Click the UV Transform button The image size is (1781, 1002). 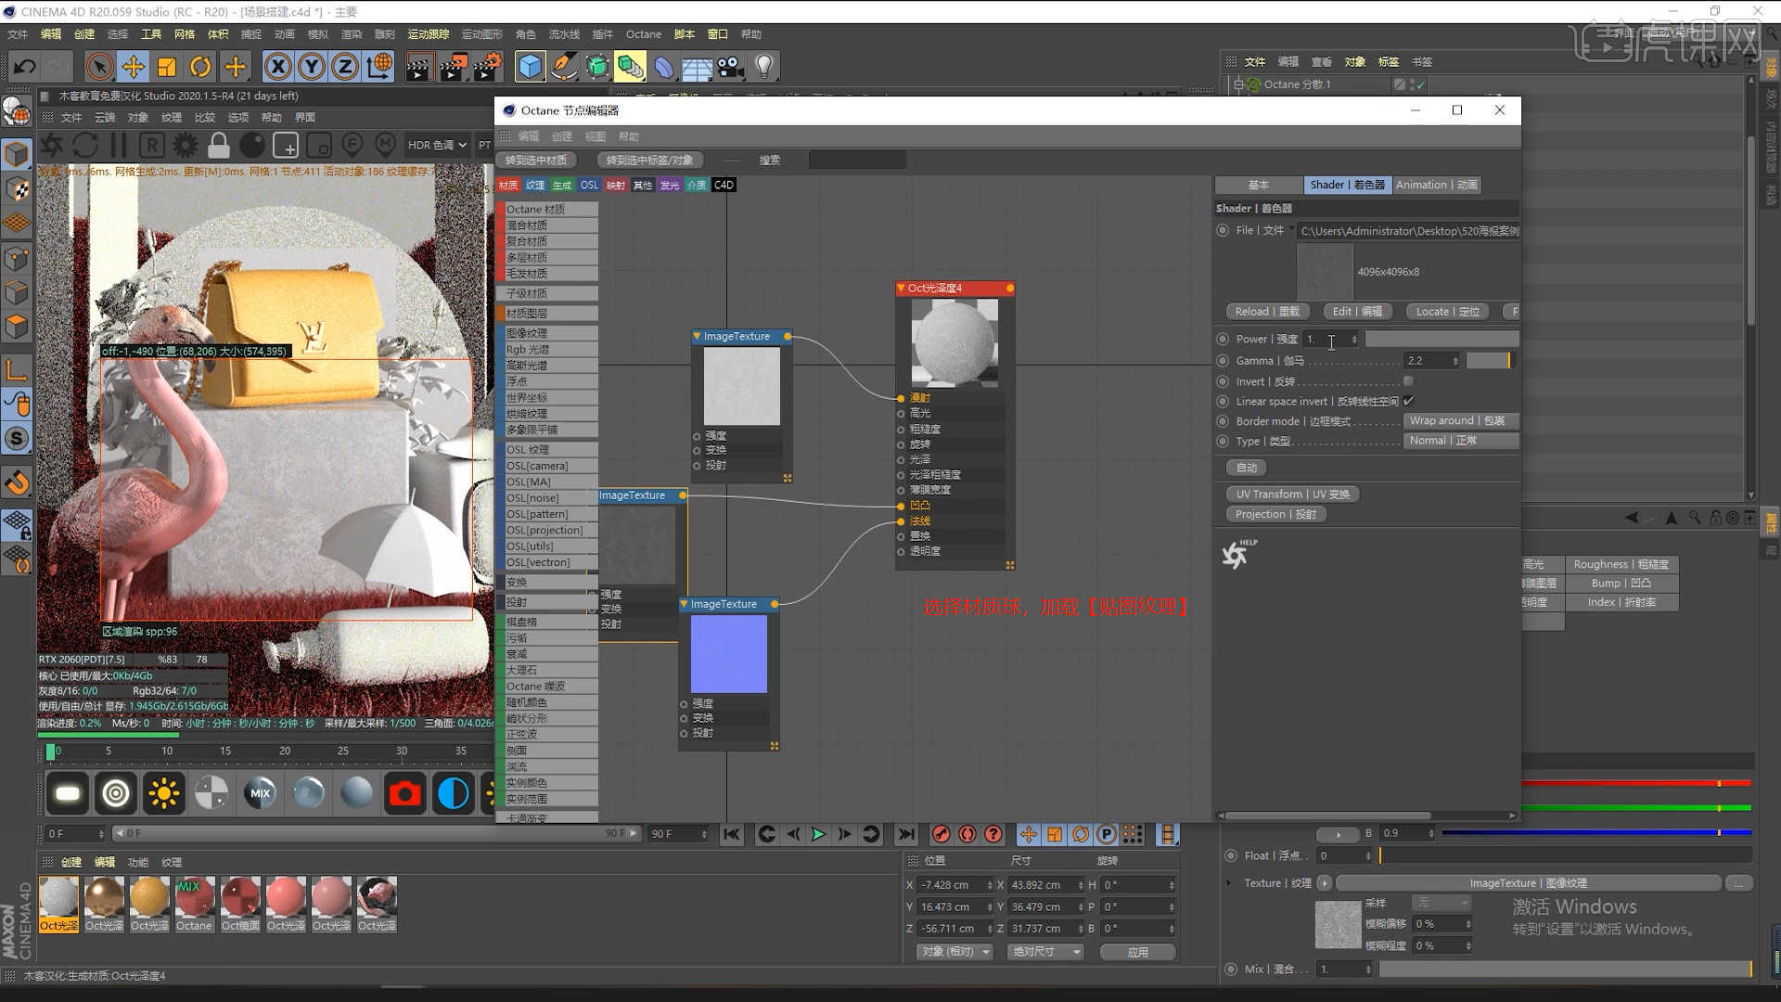pyautogui.click(x=1292, y=495)
